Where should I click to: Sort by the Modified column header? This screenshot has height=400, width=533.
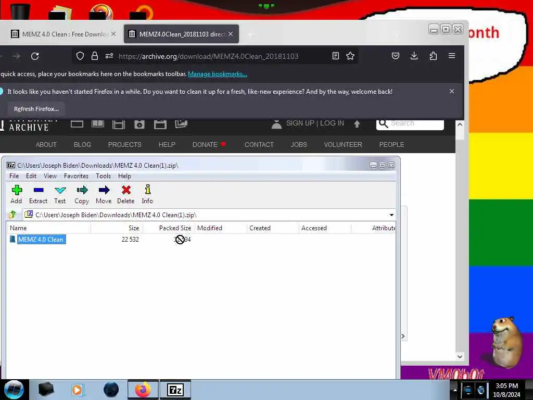click(x=221, y=228)
